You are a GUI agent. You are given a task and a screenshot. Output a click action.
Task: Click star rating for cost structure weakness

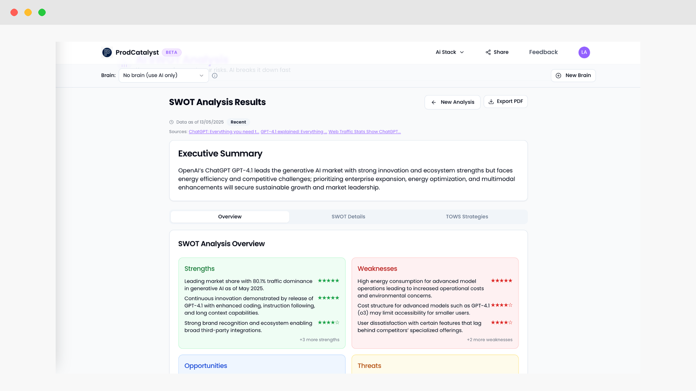(502, 305)
